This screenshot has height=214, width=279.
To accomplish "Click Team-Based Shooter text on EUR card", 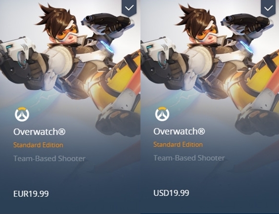I will pyautogui.click(x=49, y=158).
